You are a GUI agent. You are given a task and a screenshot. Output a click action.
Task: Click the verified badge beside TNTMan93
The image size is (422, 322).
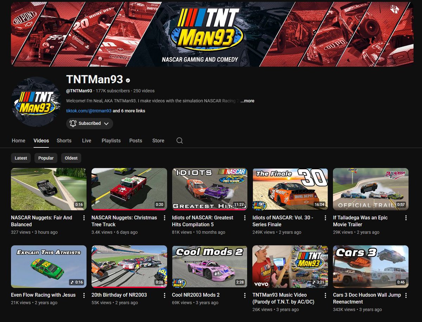127,80
